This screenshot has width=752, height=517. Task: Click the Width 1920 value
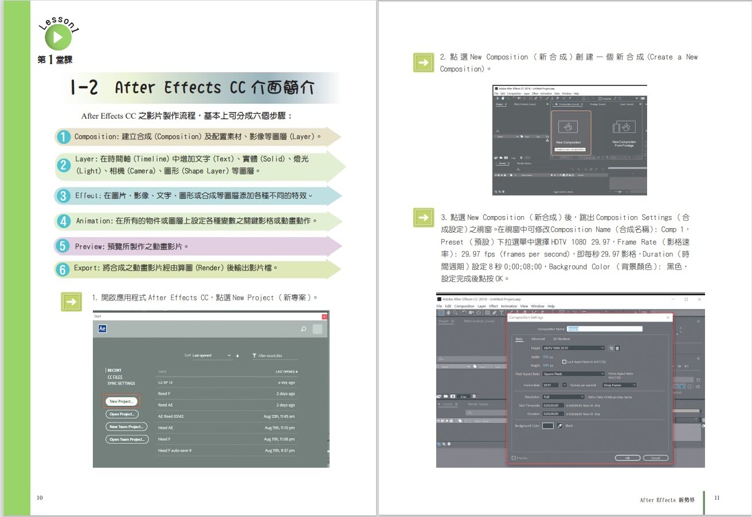546,357
